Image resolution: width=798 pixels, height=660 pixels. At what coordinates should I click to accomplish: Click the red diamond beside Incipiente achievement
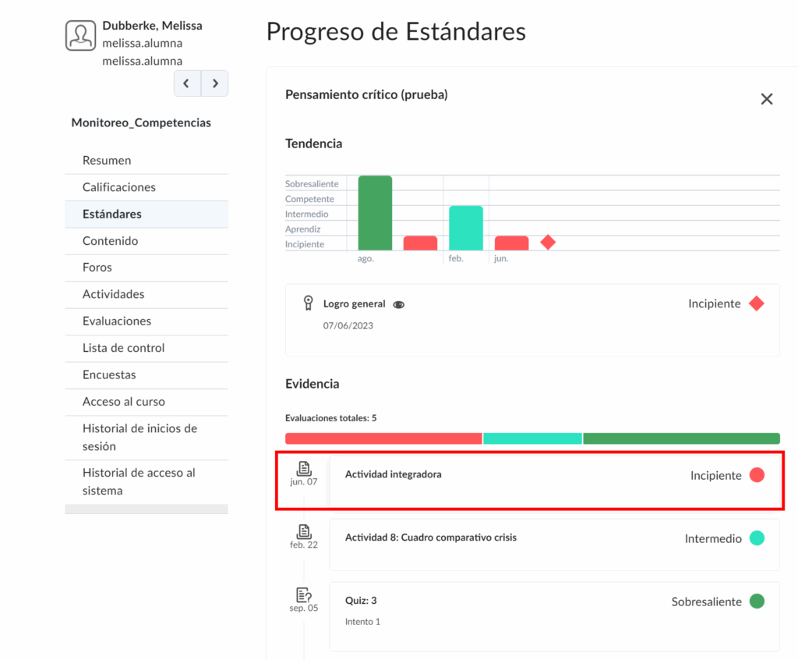point(756,303)
